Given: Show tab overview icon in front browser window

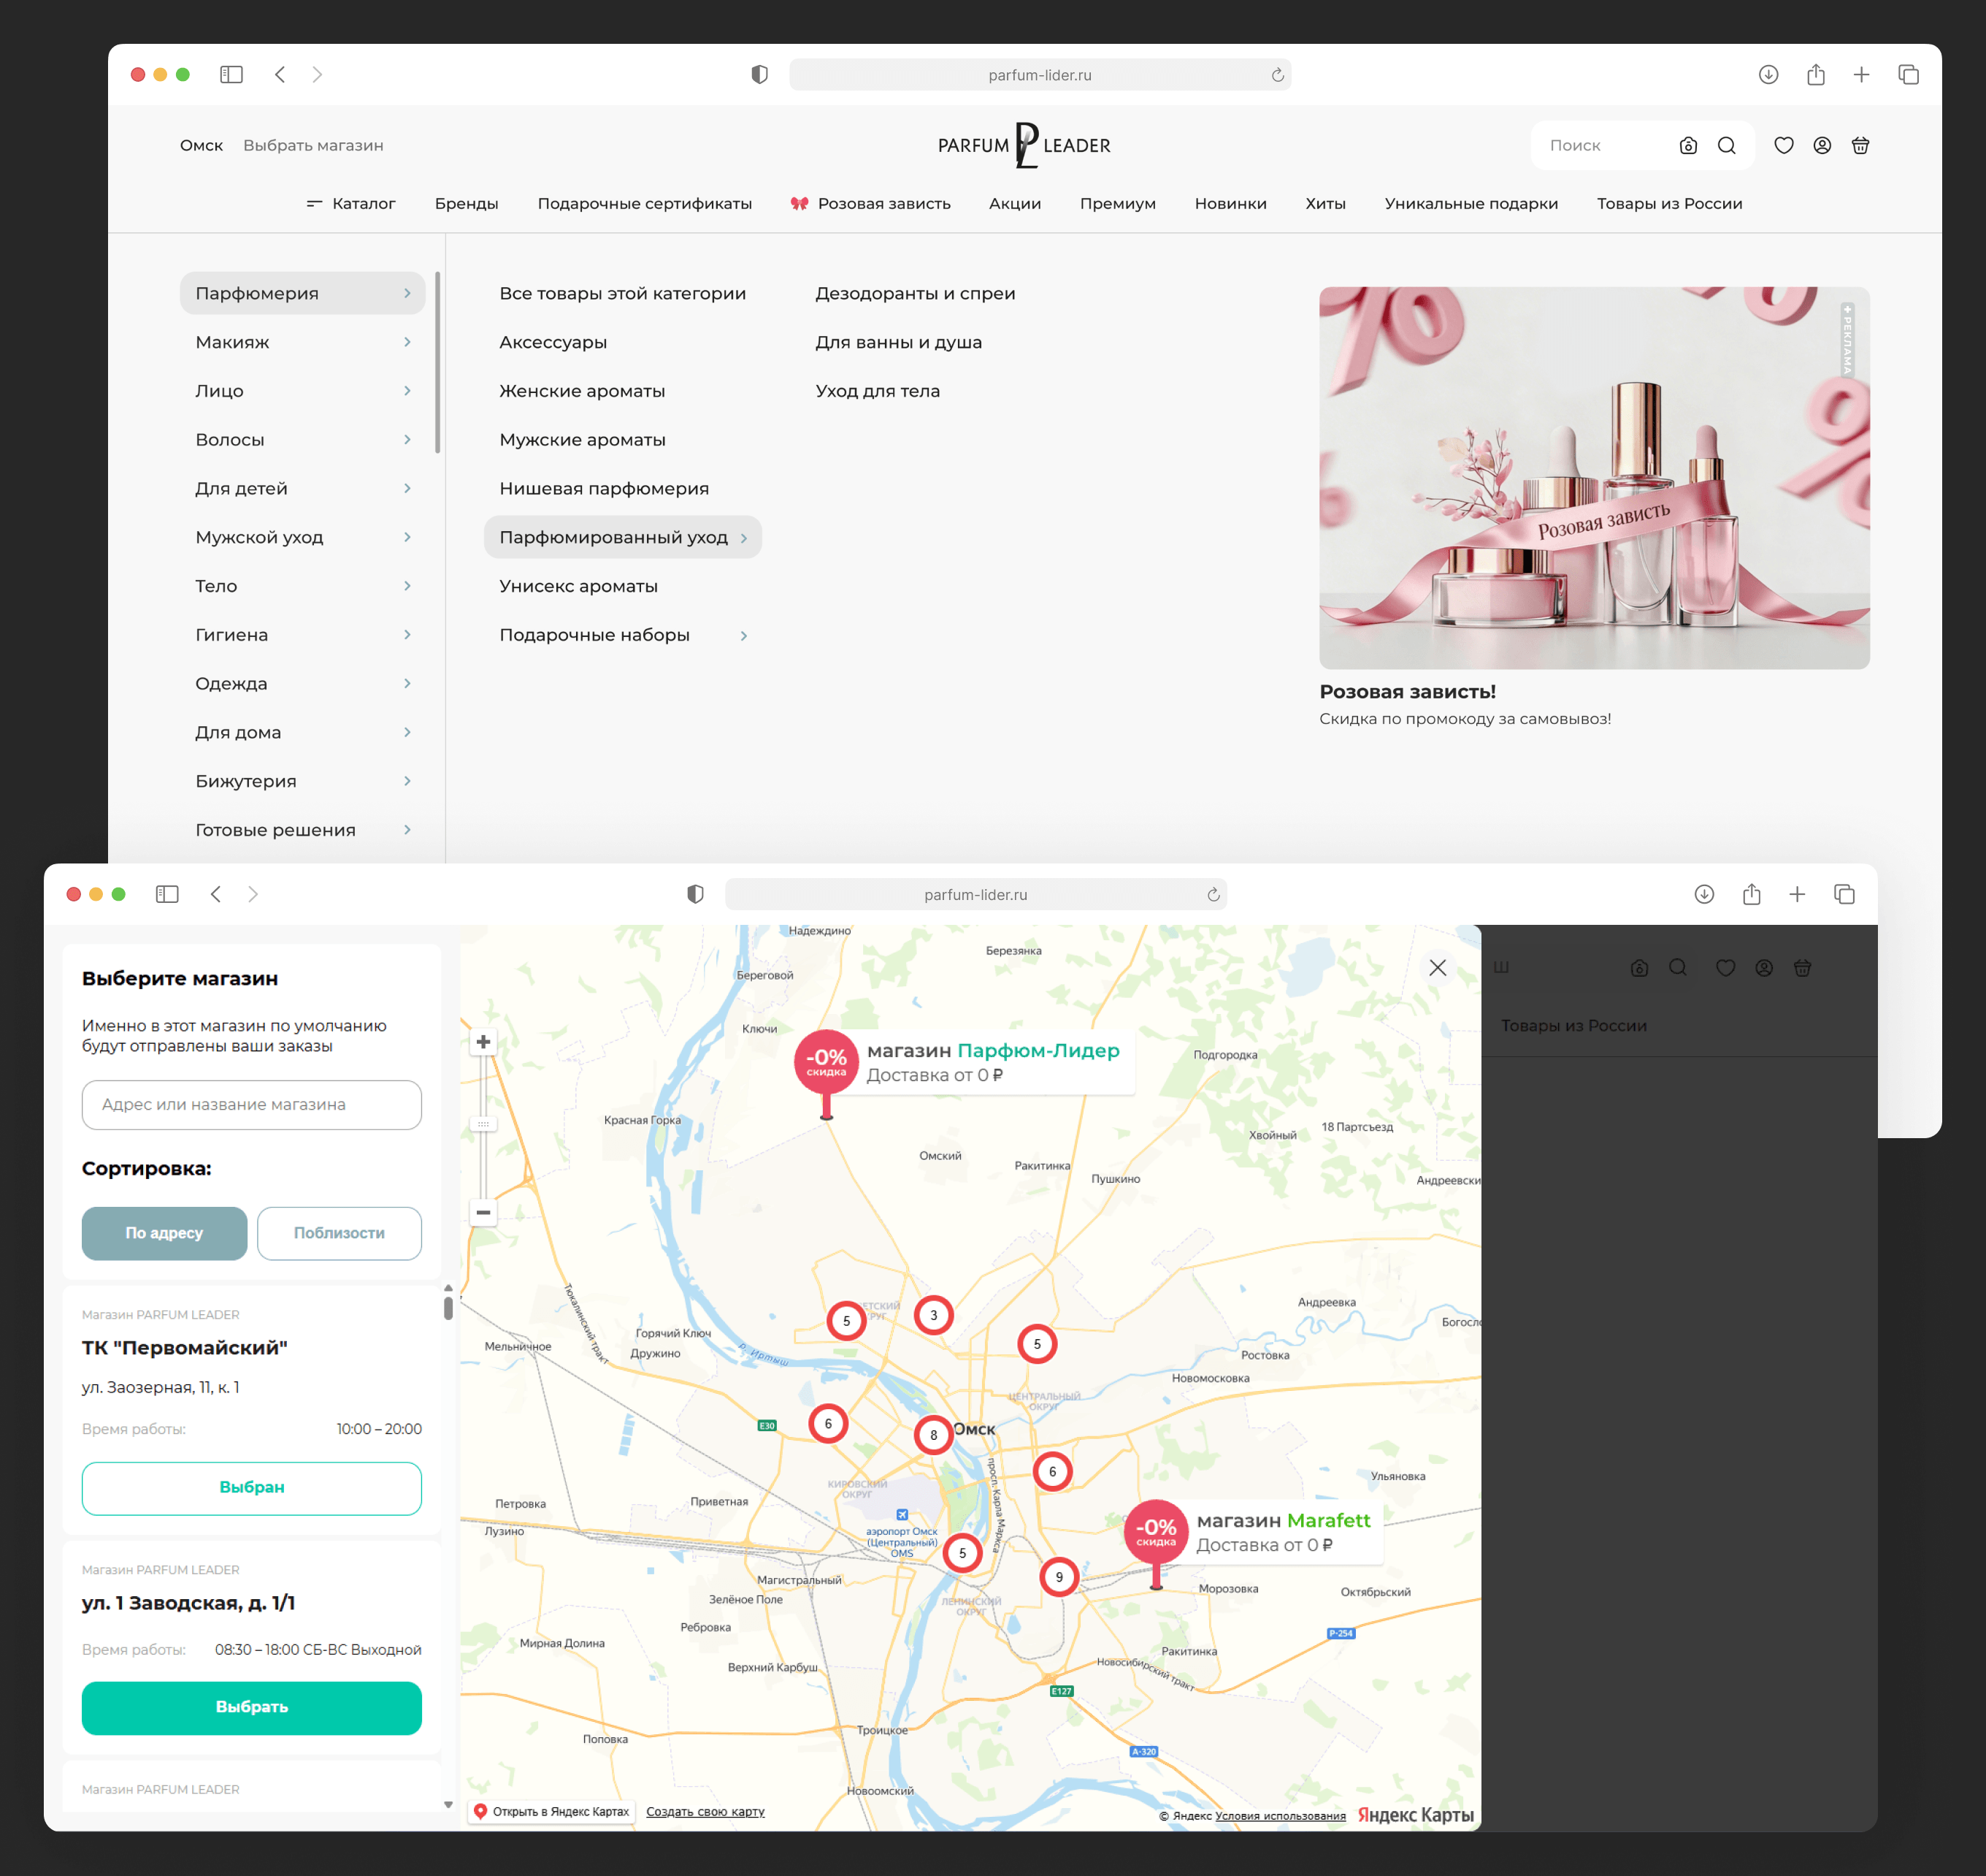Looking at the screenshot, I should pos(1845,895).
